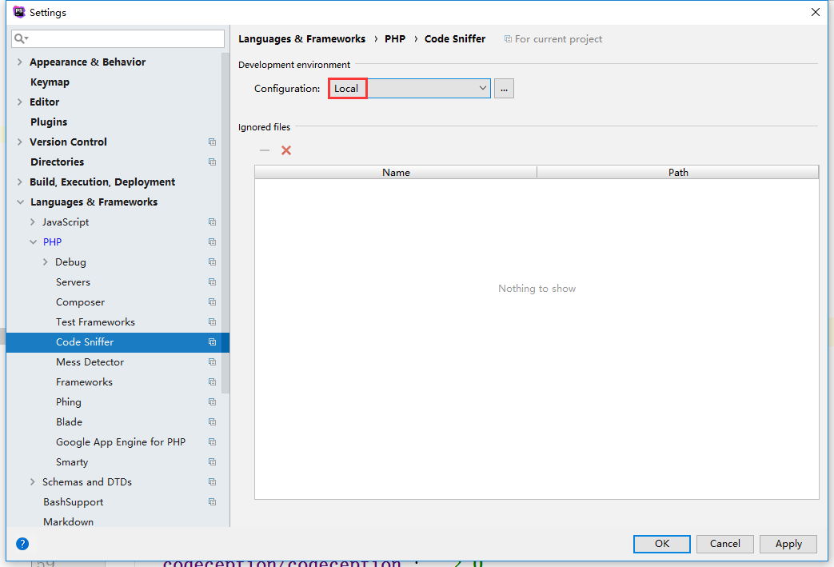Collapse the Languages & Frameworks section
The image size is (834, 567).
pos(20,202)
